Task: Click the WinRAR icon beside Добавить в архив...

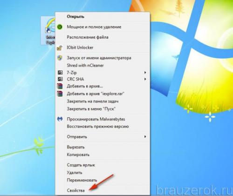Action: [x=60, y=86]
